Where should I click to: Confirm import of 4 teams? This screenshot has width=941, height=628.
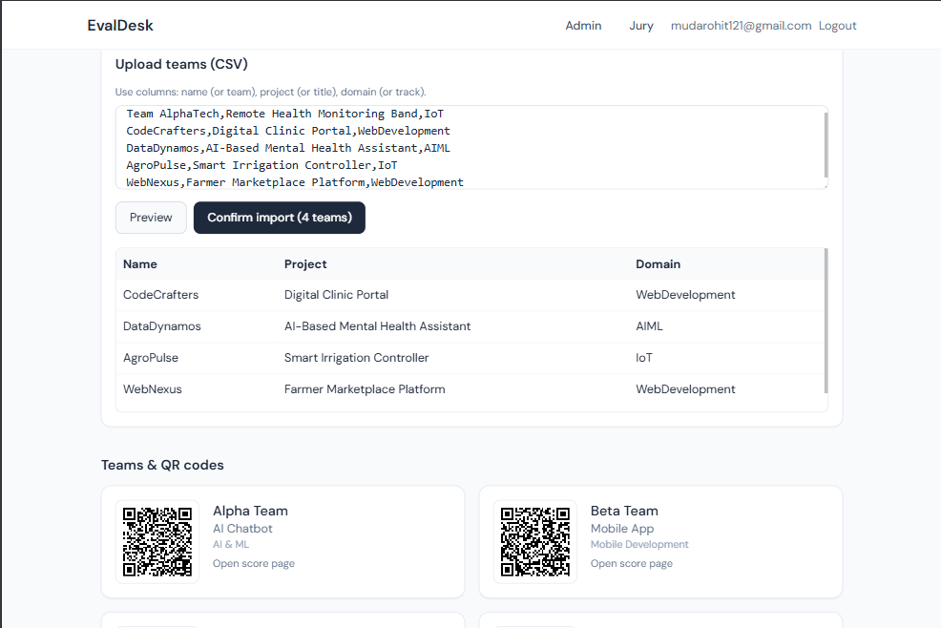279,218
